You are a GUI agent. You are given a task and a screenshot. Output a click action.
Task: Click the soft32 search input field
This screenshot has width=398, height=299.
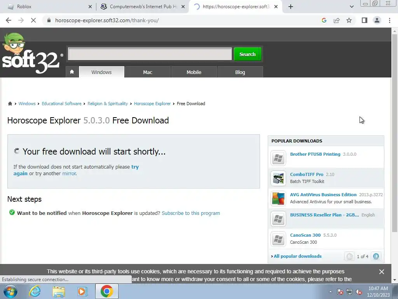pos(150,54)
